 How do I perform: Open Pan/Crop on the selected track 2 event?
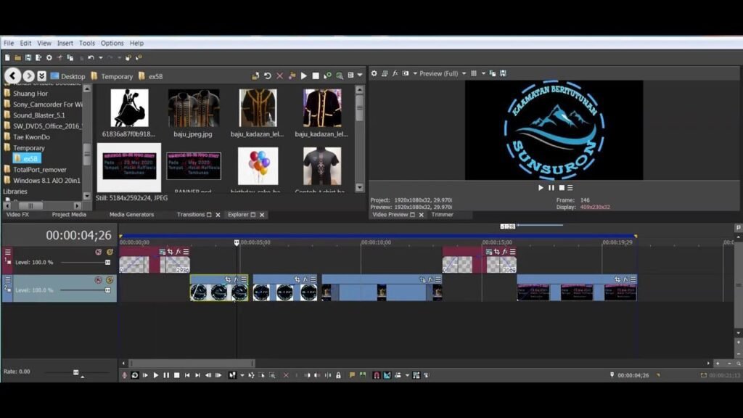[x=228, y=279]
